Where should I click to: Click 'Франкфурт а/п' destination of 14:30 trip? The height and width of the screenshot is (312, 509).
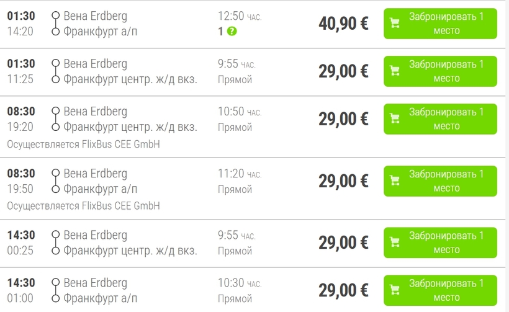click(x=101, y=298)
